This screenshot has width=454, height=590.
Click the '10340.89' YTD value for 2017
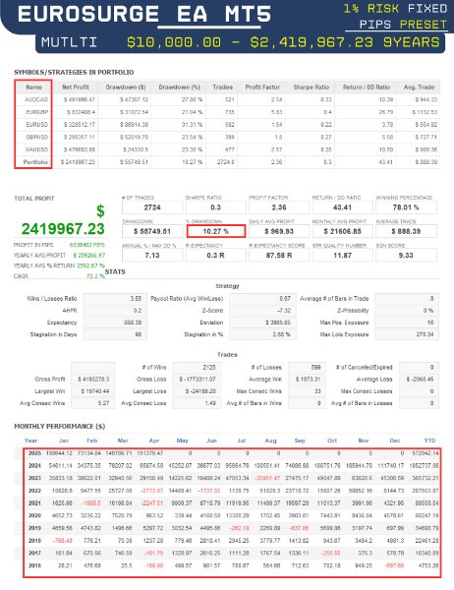click(x=426, y=553)
